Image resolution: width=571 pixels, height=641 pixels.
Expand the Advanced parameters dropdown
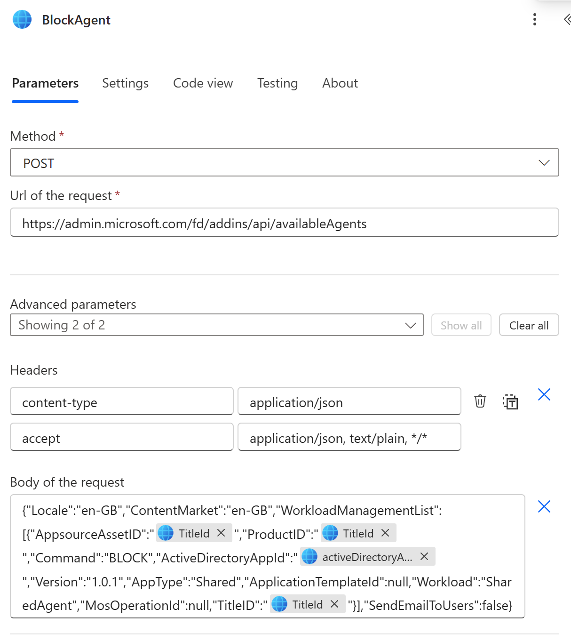216,325
